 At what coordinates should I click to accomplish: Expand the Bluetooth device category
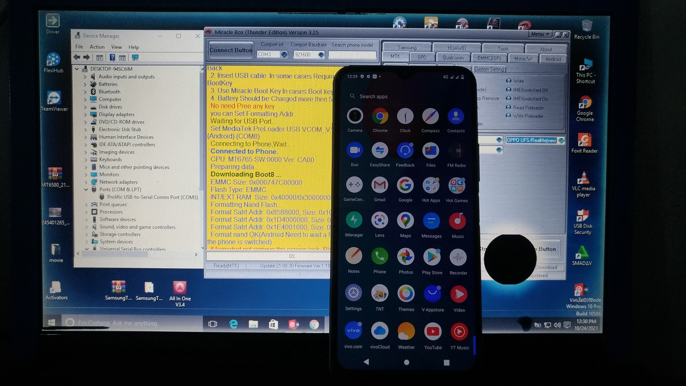point(85,92)
